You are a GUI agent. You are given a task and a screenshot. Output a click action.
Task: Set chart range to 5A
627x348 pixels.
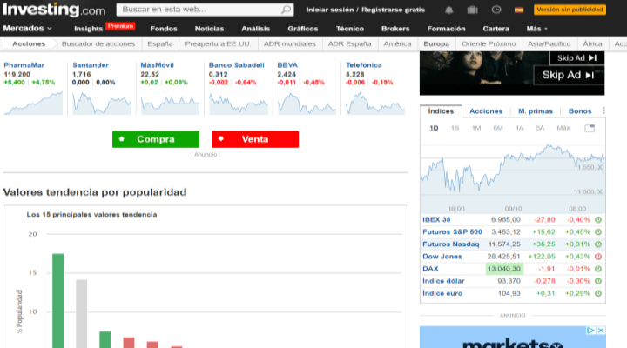[x=540, y=128]
